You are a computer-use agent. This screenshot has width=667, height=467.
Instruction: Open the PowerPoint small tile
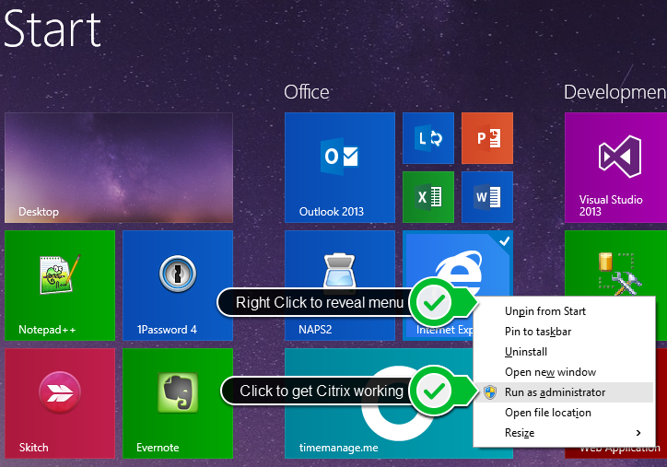click(486, 138)
